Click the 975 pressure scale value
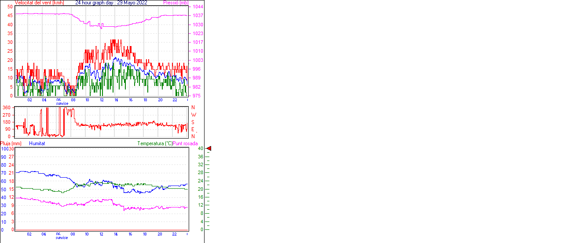Viewport: 563px width, 243px height. (x=197, y=96)
